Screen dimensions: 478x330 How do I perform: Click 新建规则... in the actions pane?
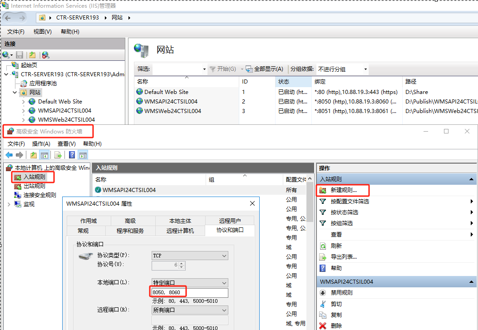click(x=344, y=190)
